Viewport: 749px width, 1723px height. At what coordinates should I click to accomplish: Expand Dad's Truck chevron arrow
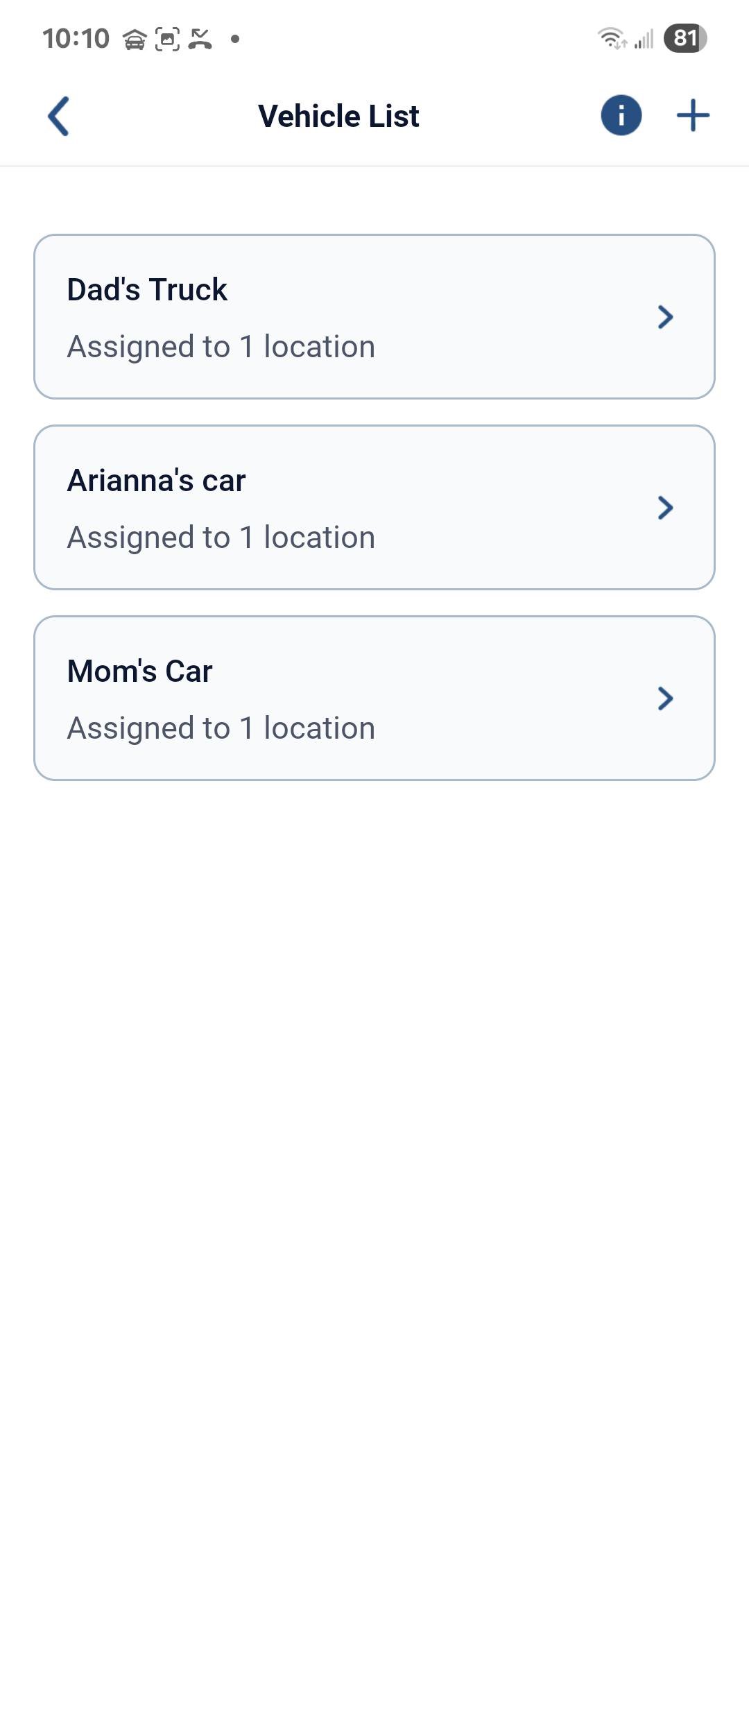pos(665,317)
